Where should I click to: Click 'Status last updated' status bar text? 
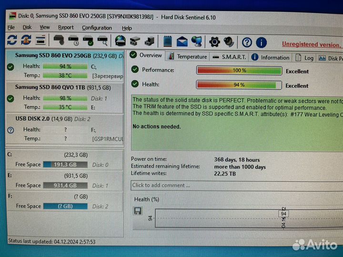click(52, 241)
